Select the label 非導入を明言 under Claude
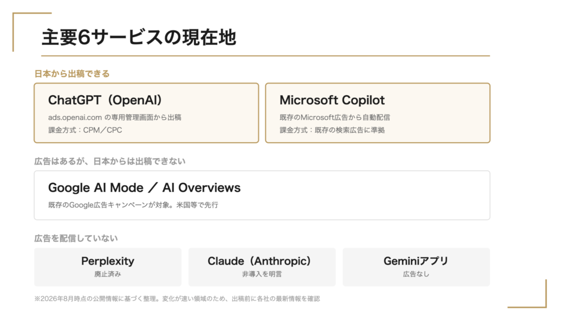 pyautogui.click(x=262, y=274)
